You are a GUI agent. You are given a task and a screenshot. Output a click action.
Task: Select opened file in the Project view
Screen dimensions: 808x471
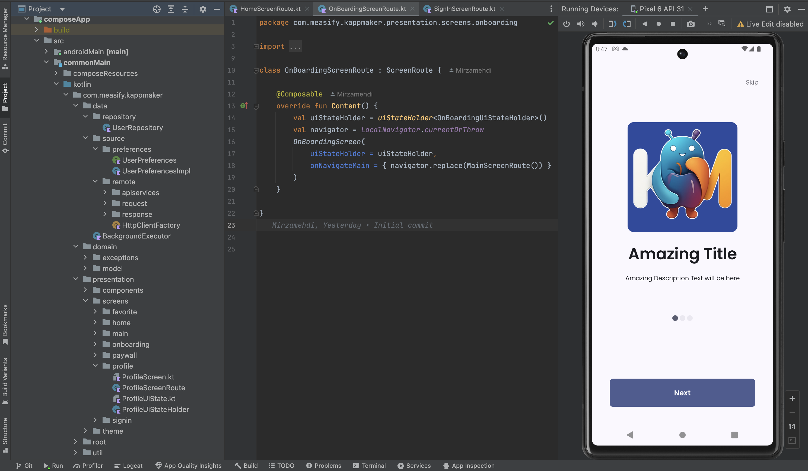pos(157,9)
